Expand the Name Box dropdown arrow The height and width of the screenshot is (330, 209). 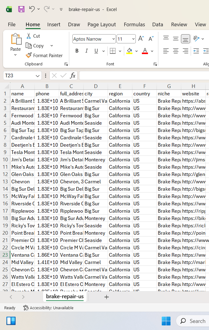(38, 76)
